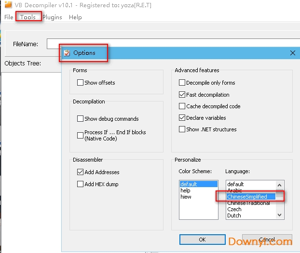This screenshot has height=253, width=300.
Task: Open the Tools menu
Action: pyautogui.click(x=28, y=17)
